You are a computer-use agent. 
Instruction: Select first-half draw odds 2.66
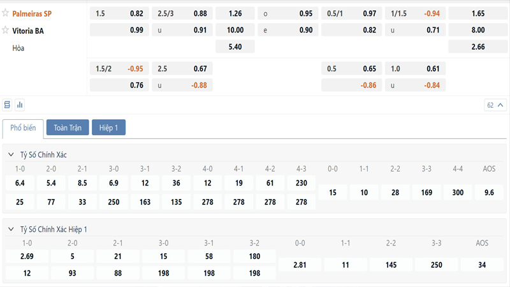(477, 47)
